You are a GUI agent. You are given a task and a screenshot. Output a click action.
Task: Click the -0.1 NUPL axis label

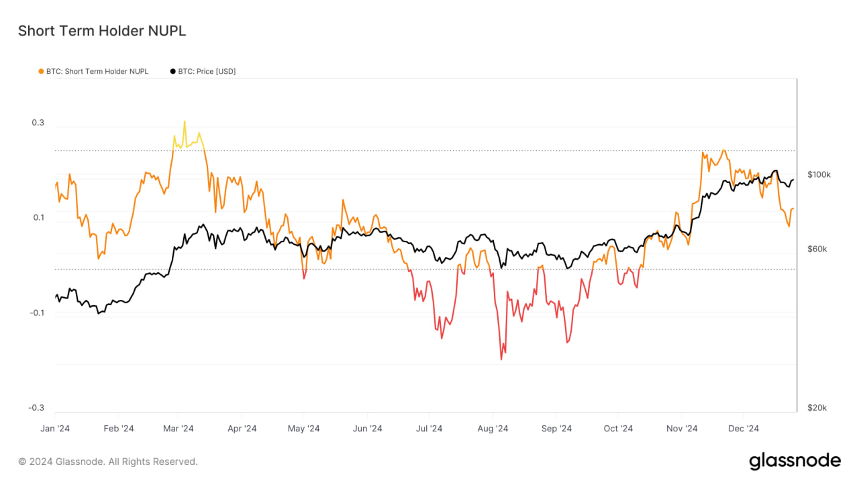coord(36,313)
